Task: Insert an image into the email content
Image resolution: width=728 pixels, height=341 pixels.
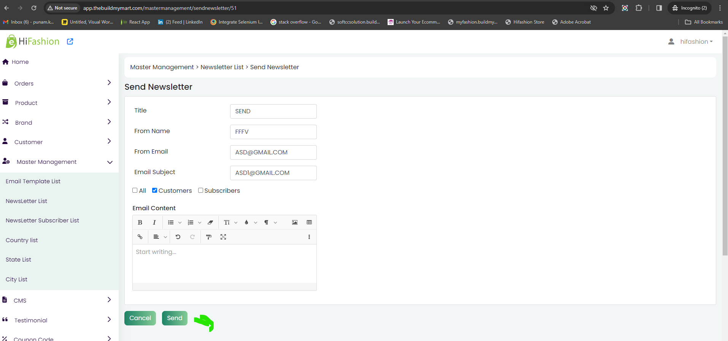Action: tap(295, 222)
